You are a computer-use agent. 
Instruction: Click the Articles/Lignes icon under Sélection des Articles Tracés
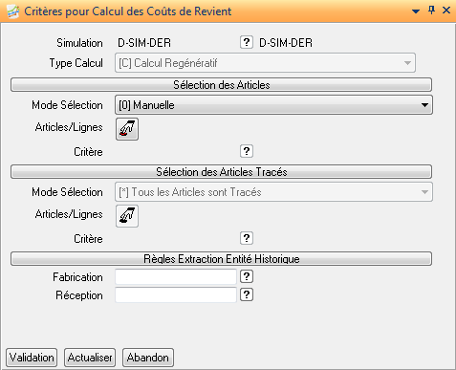127,216
